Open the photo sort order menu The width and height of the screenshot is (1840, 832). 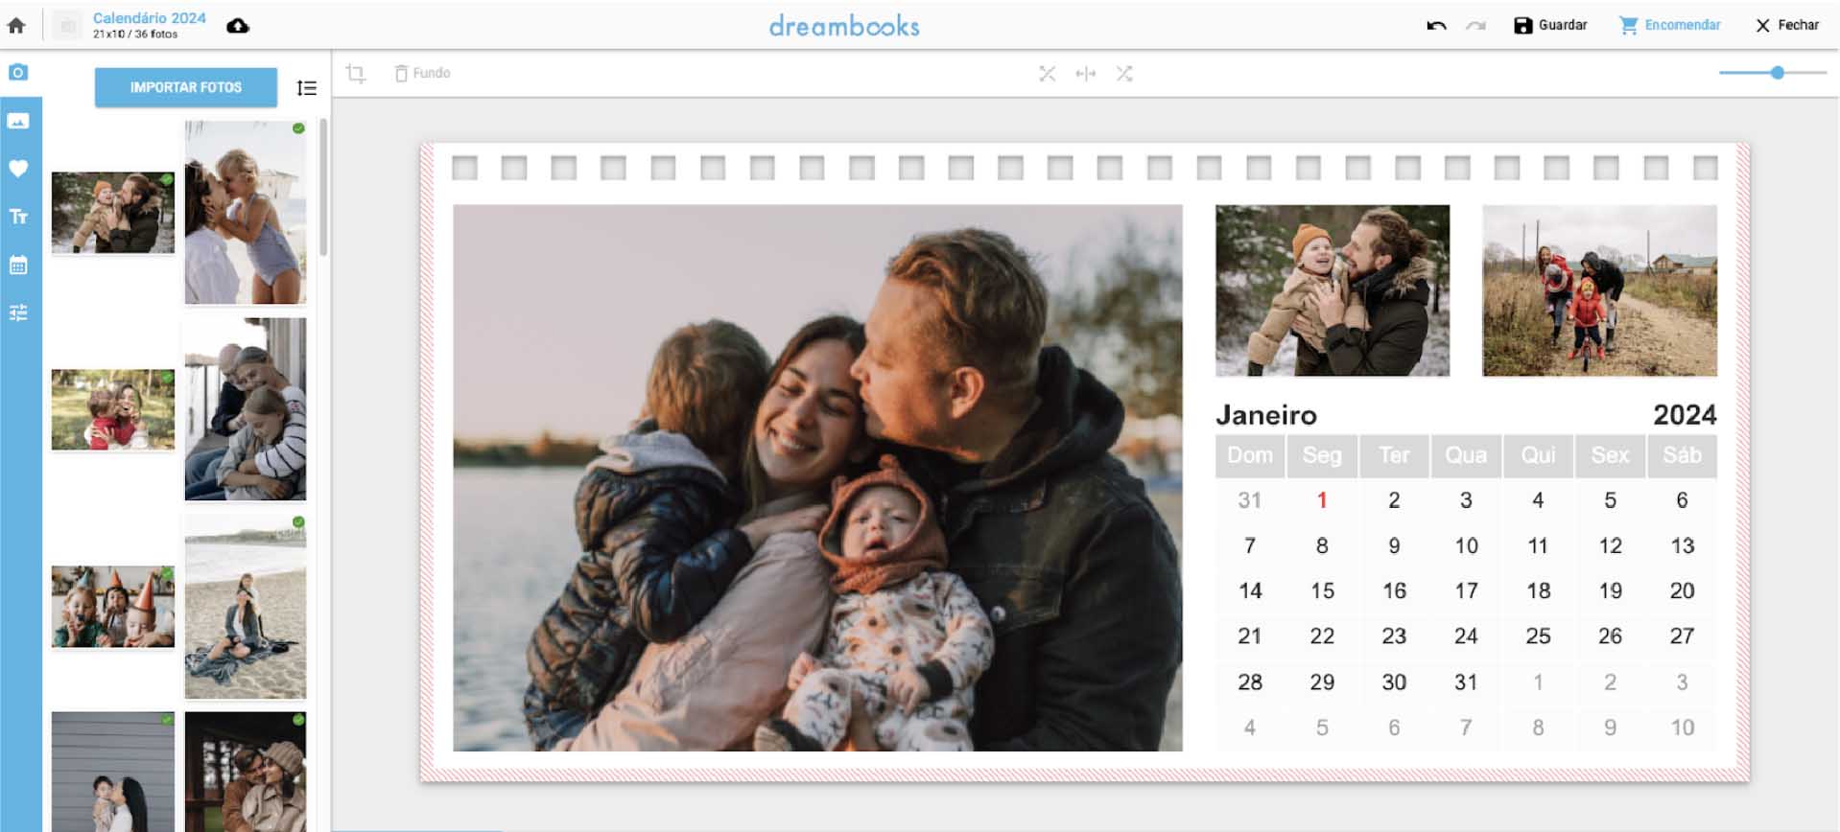[307, 88]
